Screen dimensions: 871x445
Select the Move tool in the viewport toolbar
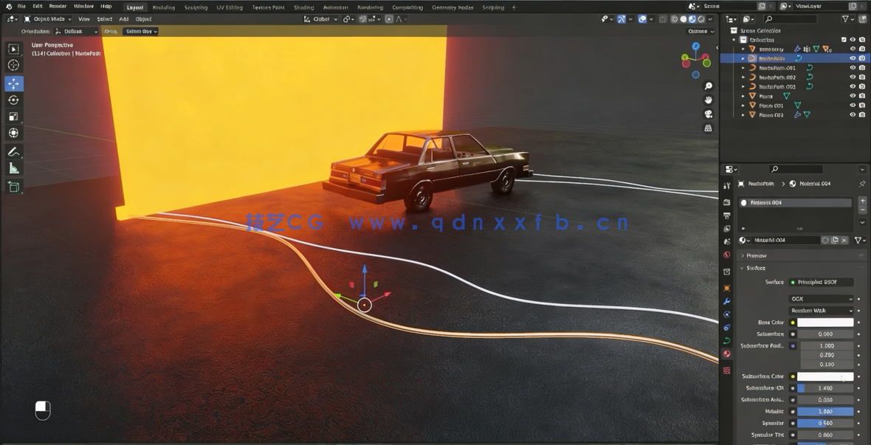(x=13, y=83)
